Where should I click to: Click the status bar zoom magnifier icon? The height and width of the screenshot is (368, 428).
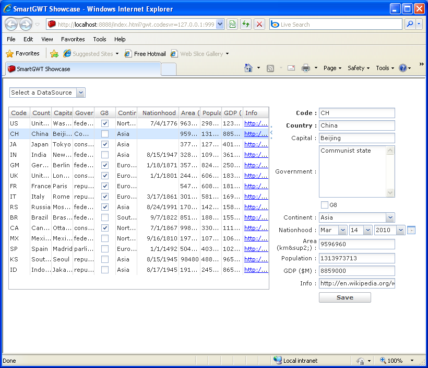pos(383,360)
